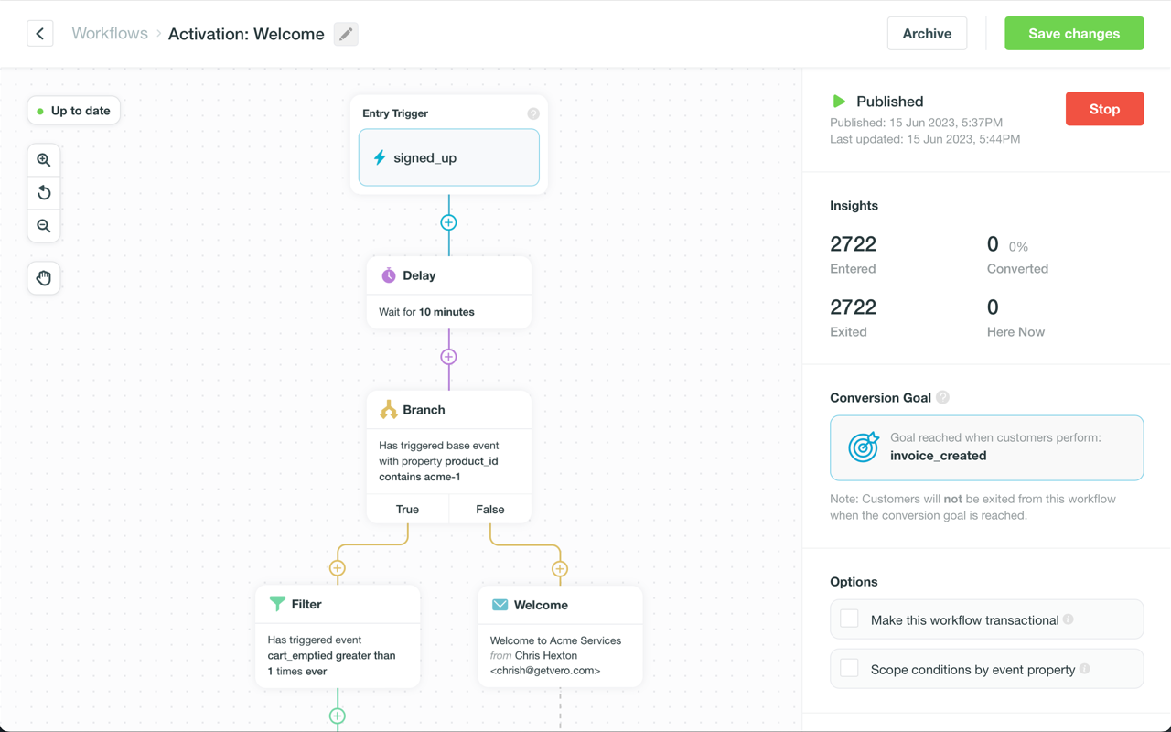The width and height of the screenshot is (1171, 732).
Task: Click the reset view rotate icon
Action: pyautogui.click(x=44, y=193)
